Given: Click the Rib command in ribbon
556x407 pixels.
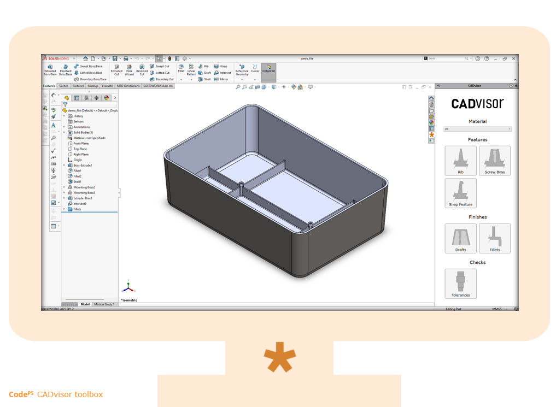Looking at the screenshot, I should (203, 66).
